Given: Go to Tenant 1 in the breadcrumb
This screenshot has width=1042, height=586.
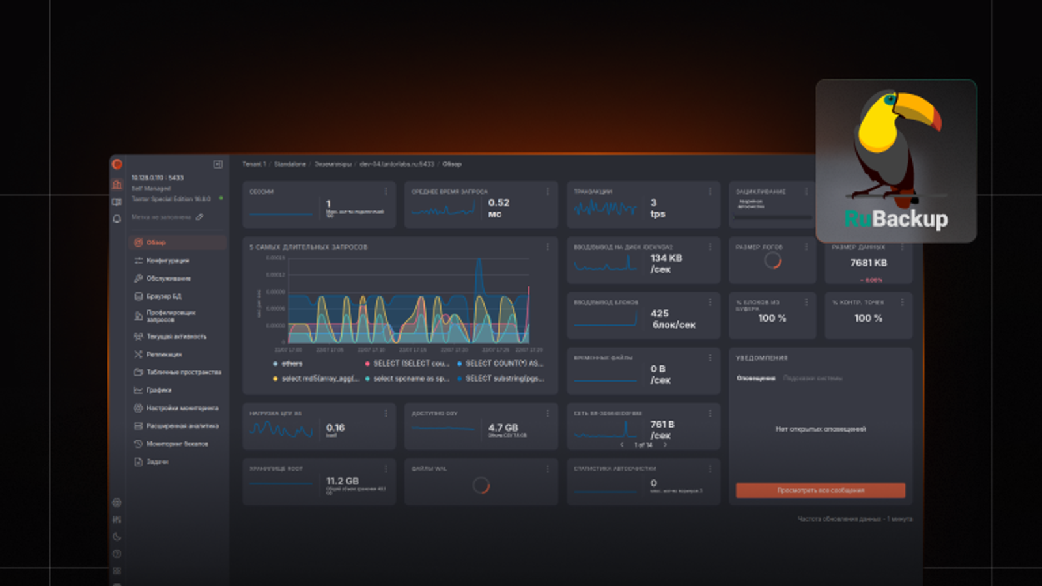Looking at the screenshot, I should pyautogui.click(x=254, y=164).
